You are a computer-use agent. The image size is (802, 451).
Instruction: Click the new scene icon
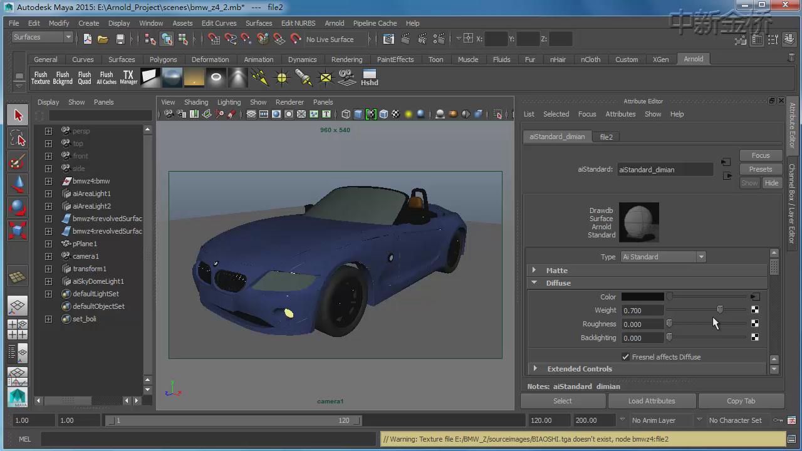point(87,39)
